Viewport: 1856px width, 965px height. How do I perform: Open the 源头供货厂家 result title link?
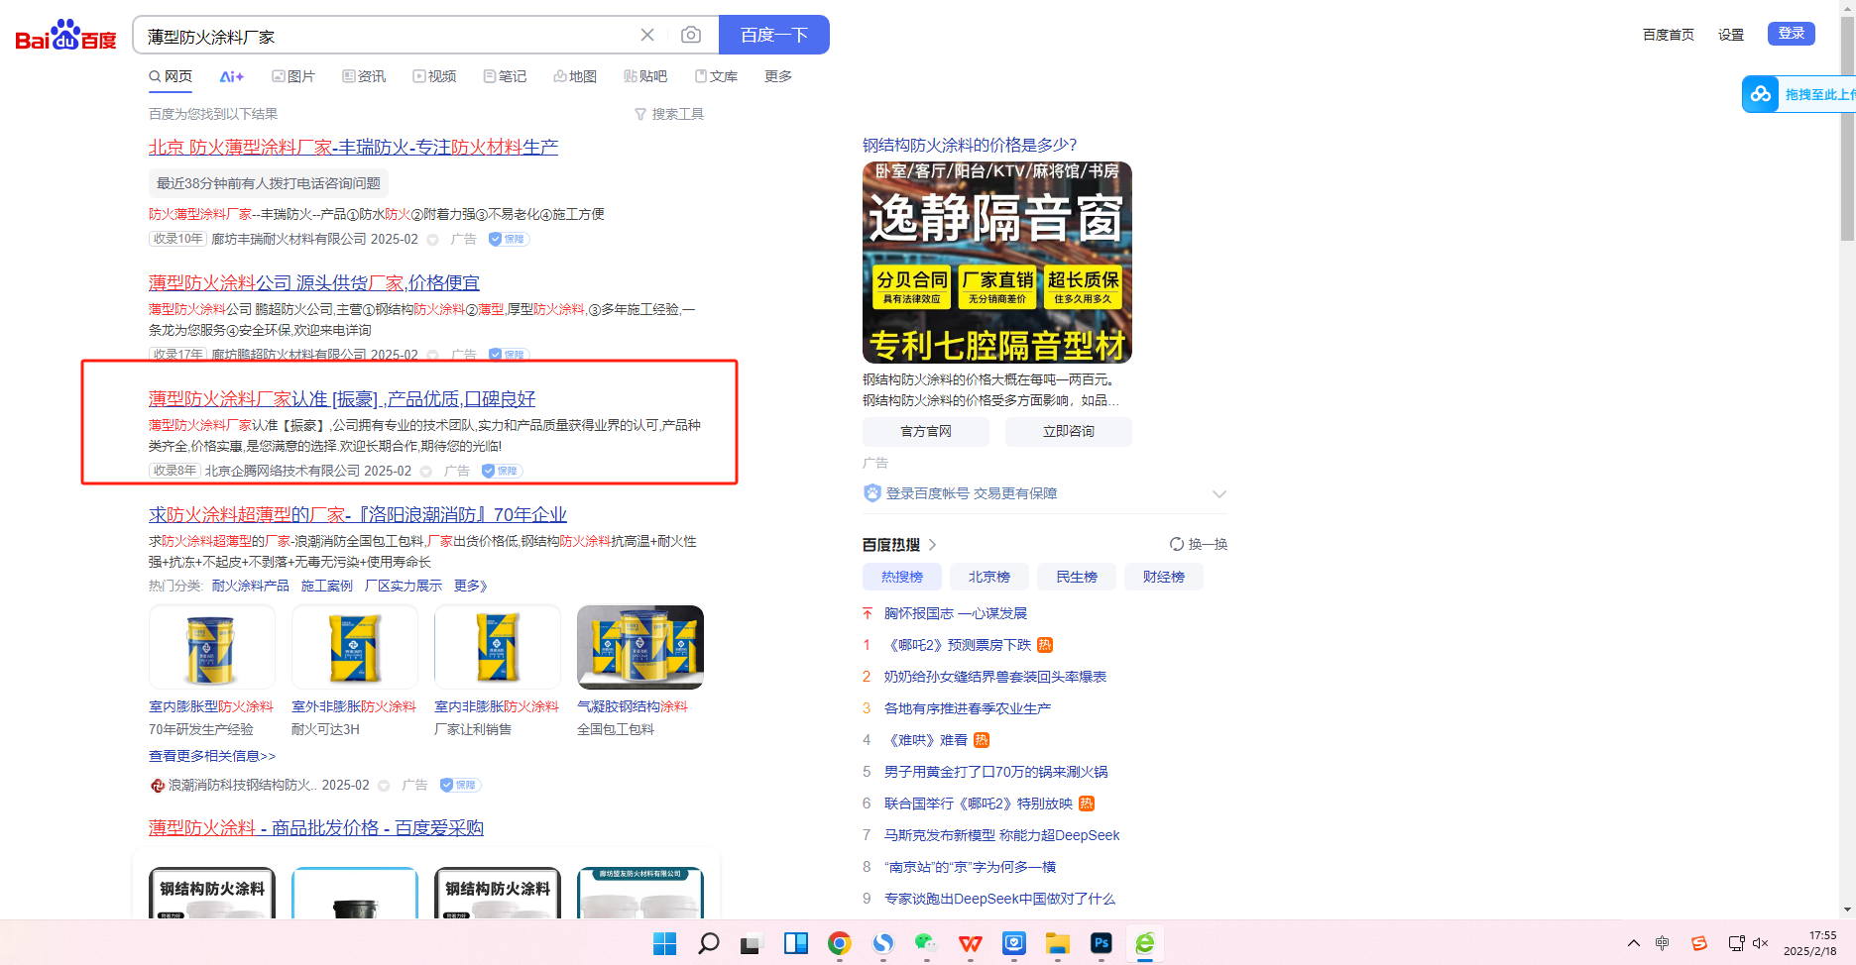click(314, 282)
